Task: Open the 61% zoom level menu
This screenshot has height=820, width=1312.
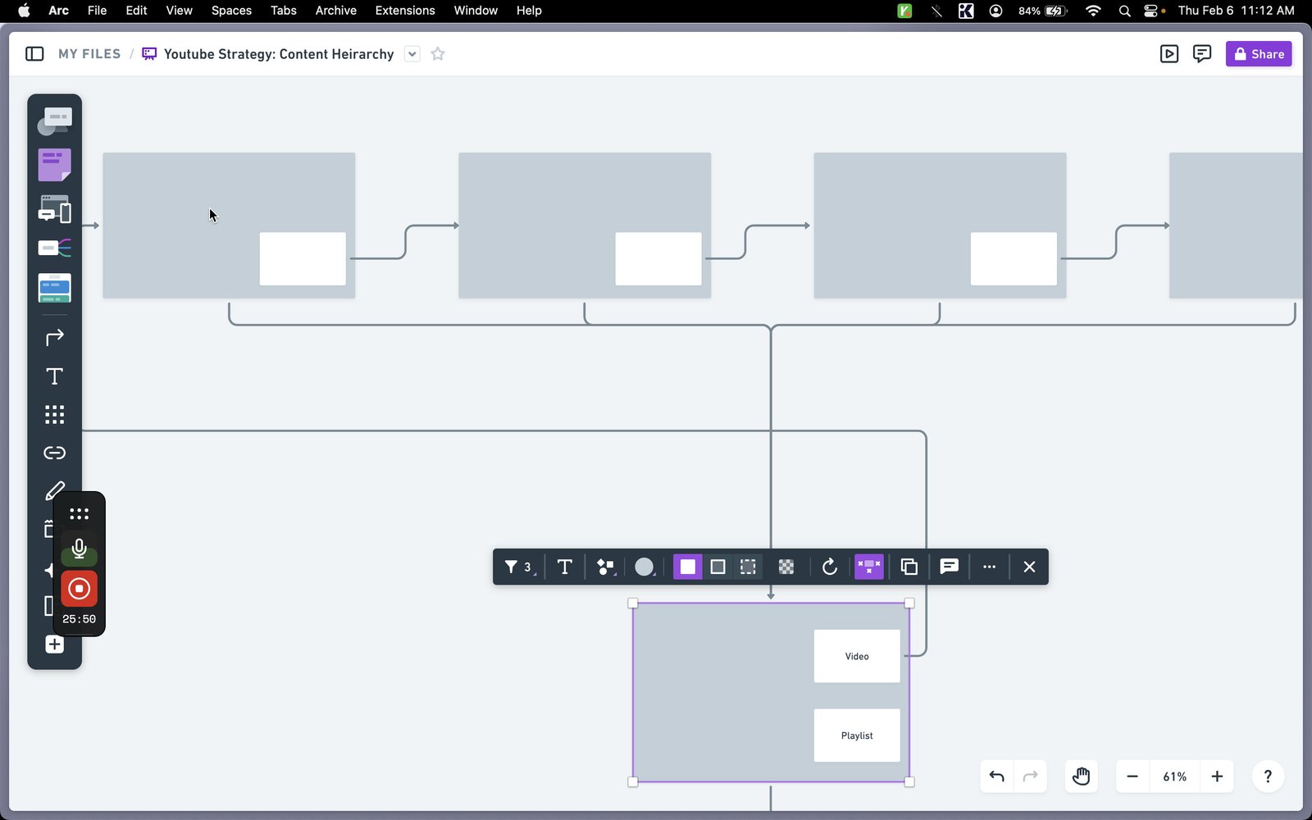Action: pyautogui.click(x=1174, y=777)
